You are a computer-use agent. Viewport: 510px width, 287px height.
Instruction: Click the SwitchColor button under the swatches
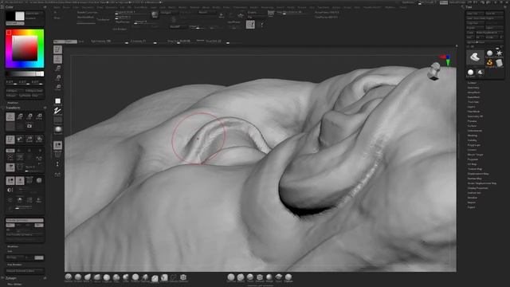tap(14, 23)
